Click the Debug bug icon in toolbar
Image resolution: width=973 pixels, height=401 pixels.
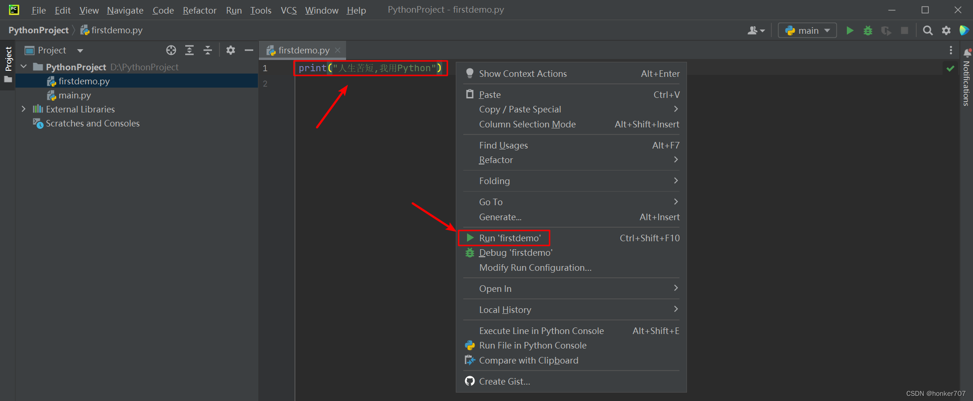pyautogui.click(x=868, y=30)
